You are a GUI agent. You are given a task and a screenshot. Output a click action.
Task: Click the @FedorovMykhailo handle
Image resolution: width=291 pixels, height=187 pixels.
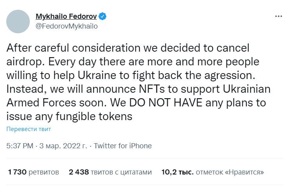click(x=67, y=26)
